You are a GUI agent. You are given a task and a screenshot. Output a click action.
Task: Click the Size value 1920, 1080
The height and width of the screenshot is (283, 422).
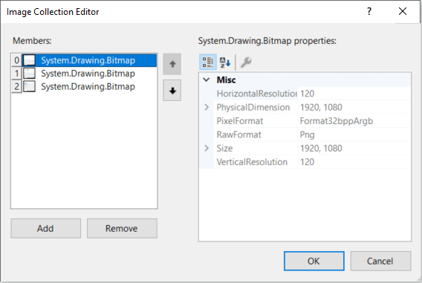321,149
